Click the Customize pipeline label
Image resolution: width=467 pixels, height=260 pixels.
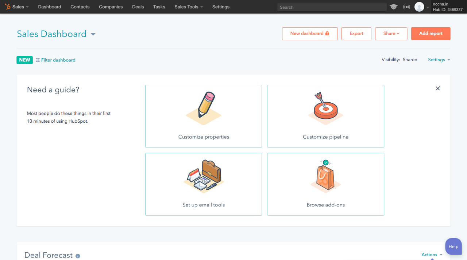pos(325,137)
